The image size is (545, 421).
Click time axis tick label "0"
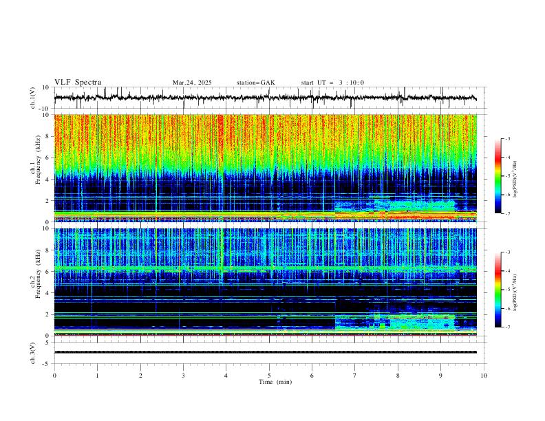pos(54,376)
